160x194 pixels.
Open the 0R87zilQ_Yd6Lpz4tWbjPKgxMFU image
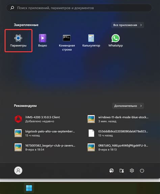tap(118, 147)
